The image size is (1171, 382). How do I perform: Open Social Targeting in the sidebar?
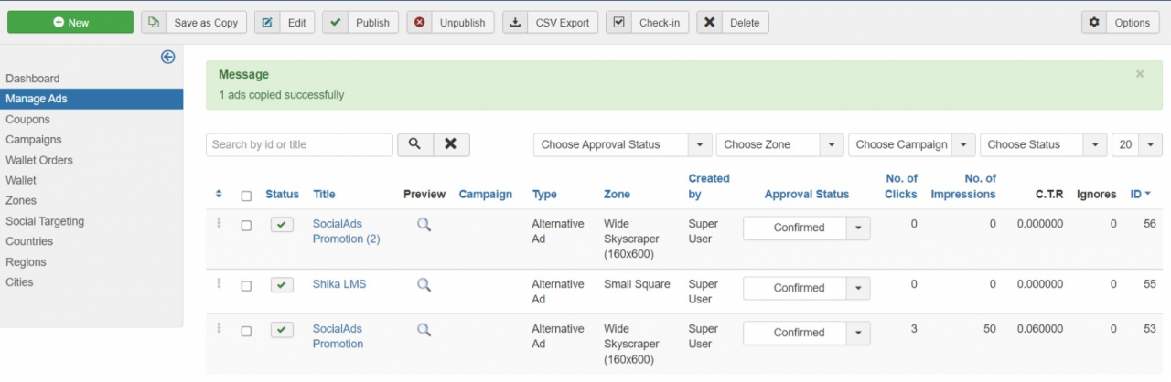pyautogui.click(x=45, y=221)
